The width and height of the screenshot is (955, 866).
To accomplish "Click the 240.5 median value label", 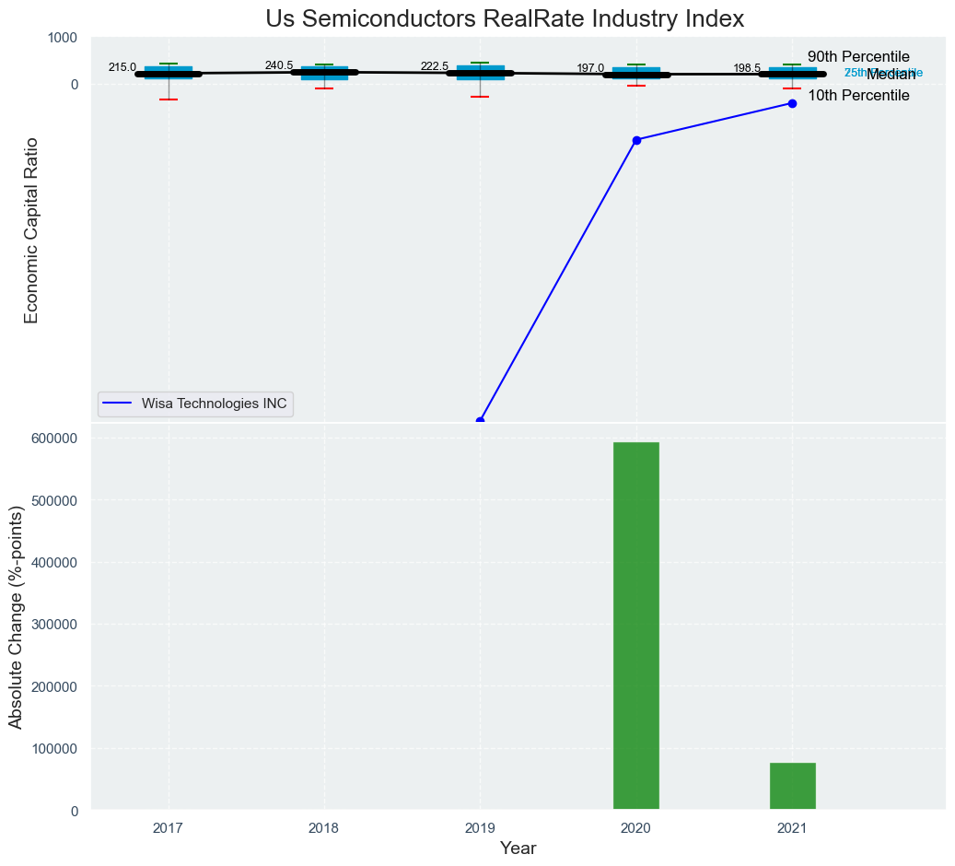I will (x=278, y=65).
